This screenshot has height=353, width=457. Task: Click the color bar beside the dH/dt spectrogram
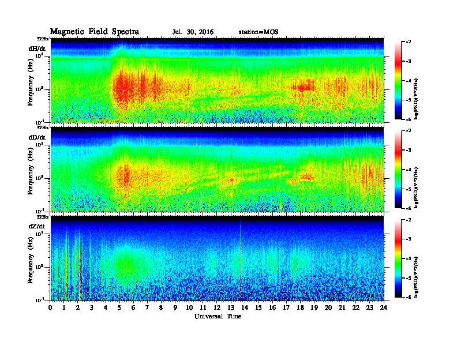tap(398, 81)
